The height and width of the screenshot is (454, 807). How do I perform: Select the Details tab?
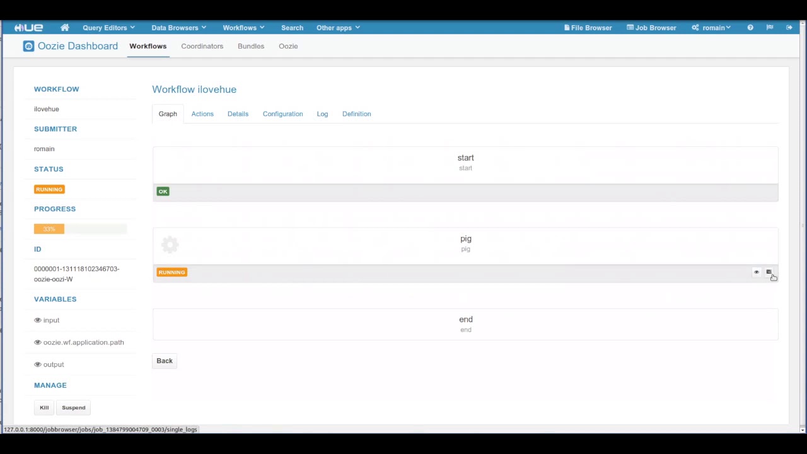(x=238, y=114)
